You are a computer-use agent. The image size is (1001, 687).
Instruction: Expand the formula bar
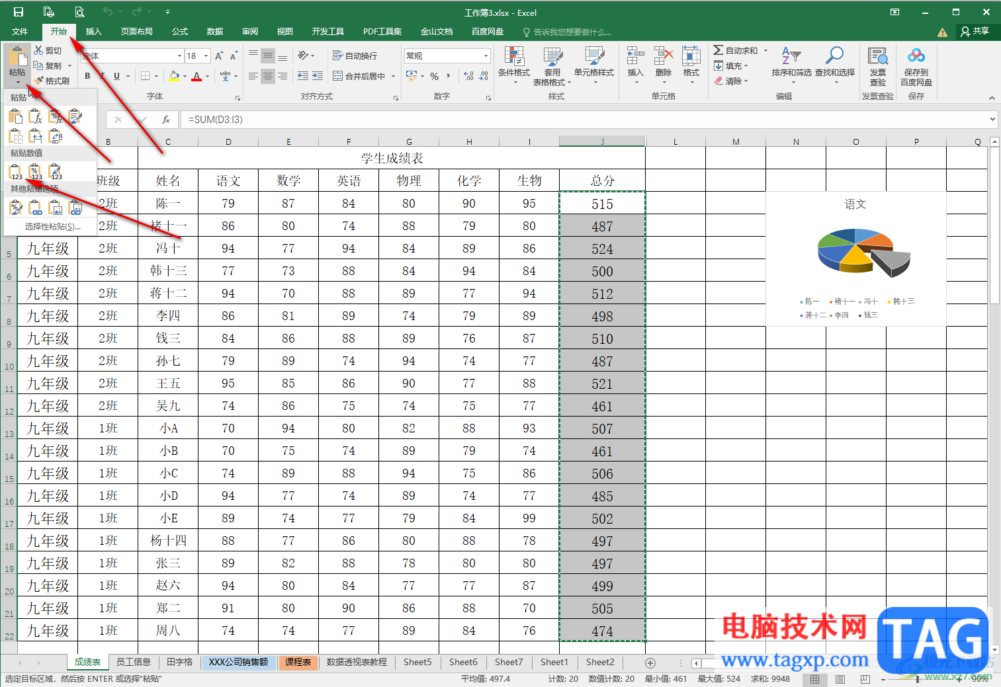[x=992, y=120]
